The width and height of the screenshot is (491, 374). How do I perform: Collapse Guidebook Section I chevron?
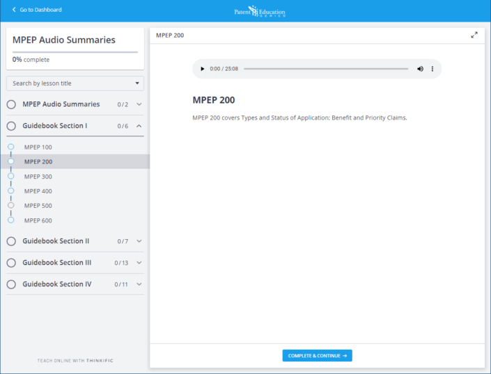[139, 126]
